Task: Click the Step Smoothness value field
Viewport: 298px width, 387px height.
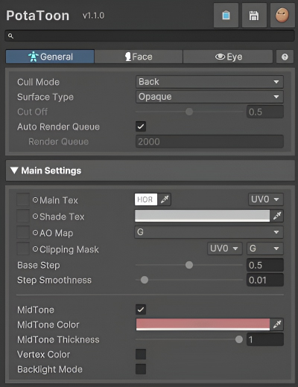Action: [265, 280]
